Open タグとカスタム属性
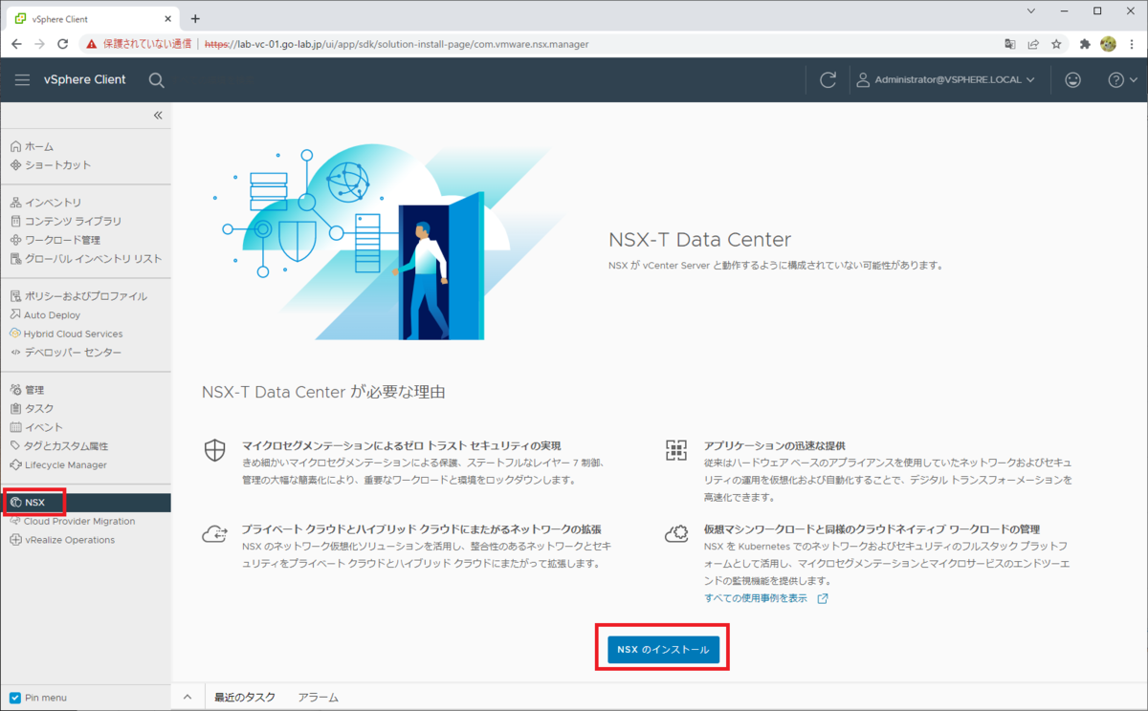Image resolution: width=1148 pixels, height=711 pixels. coord(58,446)
